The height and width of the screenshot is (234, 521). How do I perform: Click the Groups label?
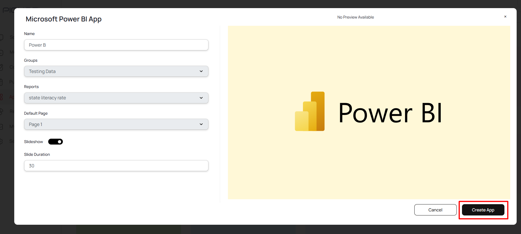tap(31, 60)
